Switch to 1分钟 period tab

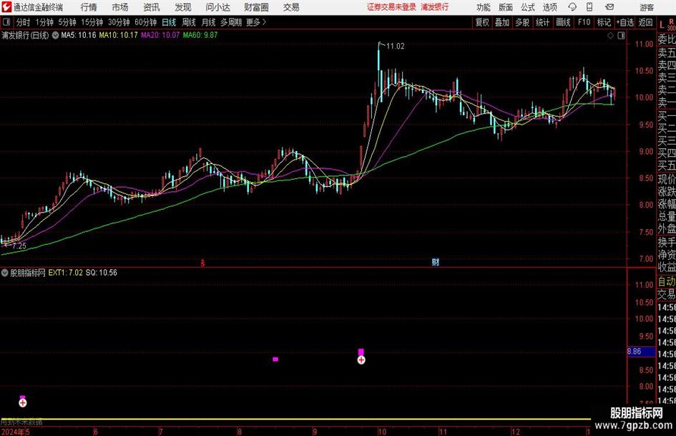[44, 22]
